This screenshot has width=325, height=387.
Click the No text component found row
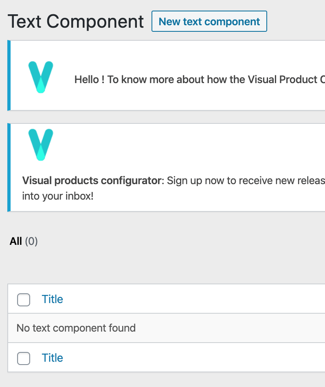167,328
